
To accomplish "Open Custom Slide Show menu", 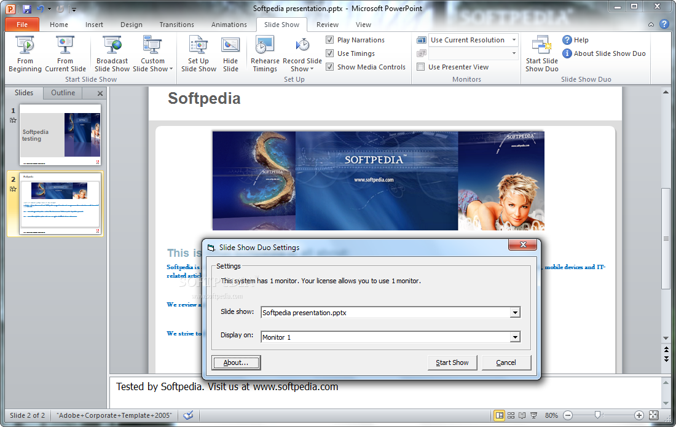I will click(x=152, y=54).
